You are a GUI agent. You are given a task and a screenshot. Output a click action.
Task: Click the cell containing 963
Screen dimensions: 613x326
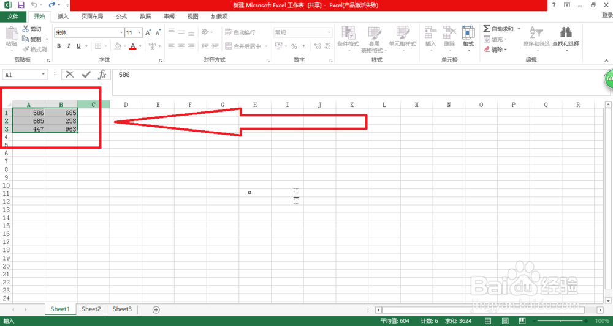click(61, 128)
